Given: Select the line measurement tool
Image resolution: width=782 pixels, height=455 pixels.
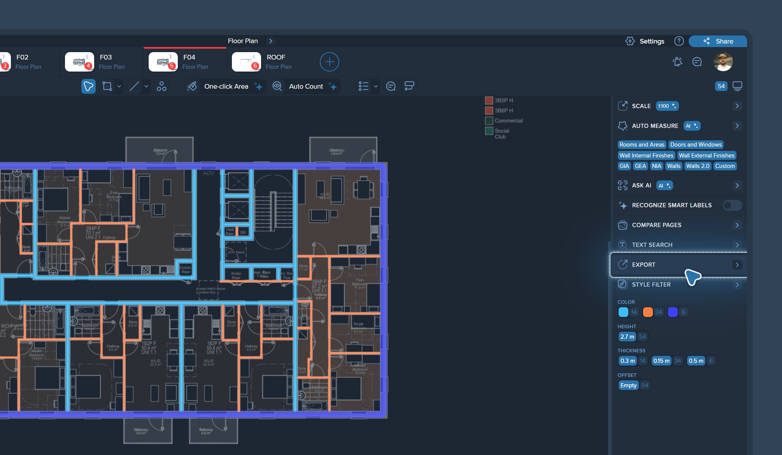Looking at the screenshot, I should pyautogui.click(x=134, y=86).
